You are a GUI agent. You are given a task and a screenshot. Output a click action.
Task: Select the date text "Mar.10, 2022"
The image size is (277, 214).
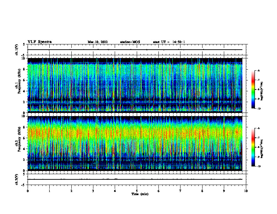coord(98,42)
